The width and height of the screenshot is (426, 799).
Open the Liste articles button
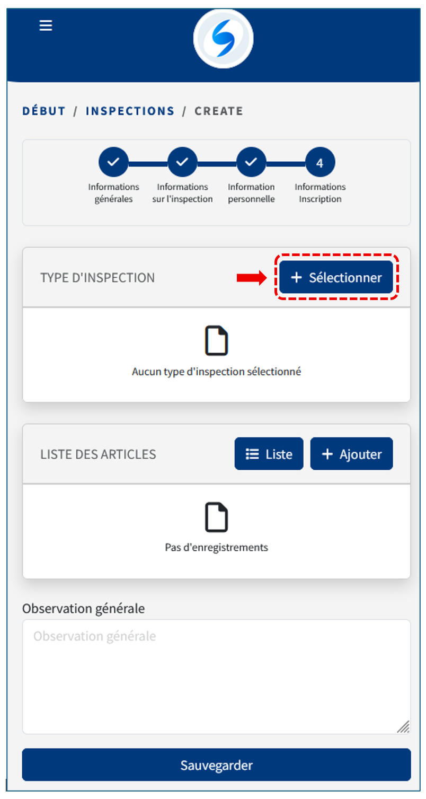coord(269,454)
